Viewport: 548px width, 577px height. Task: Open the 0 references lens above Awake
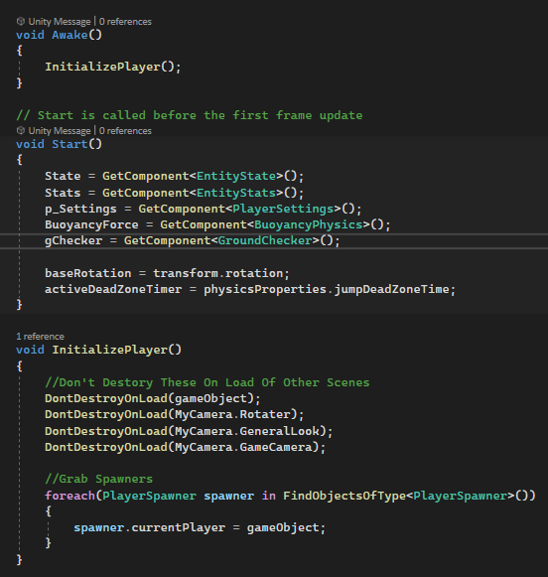click(125, 22)
